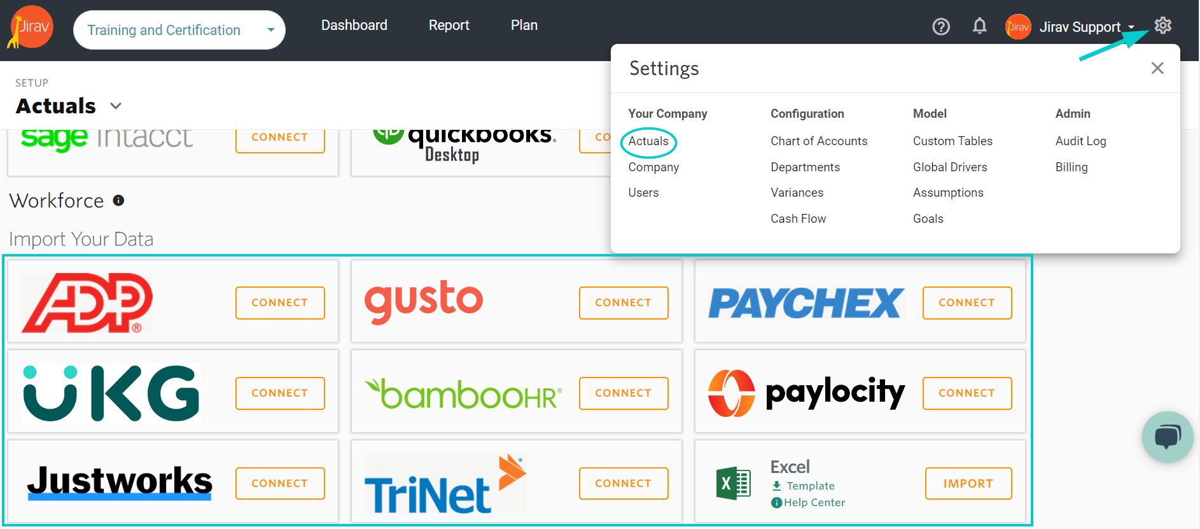Open Company settings

pos(653,167)
